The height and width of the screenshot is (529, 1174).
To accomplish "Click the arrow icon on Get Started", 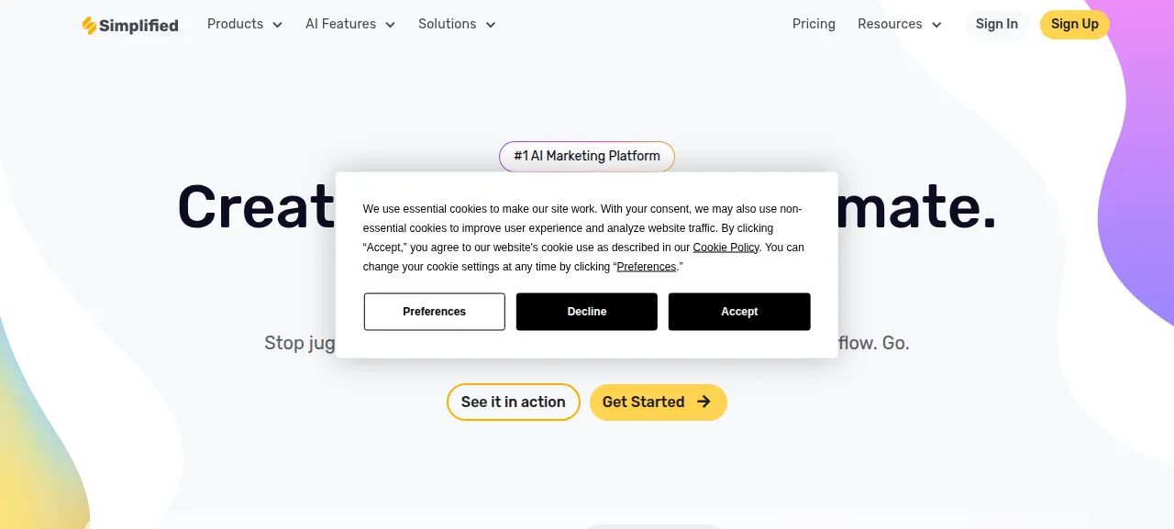I will (703, 402).
